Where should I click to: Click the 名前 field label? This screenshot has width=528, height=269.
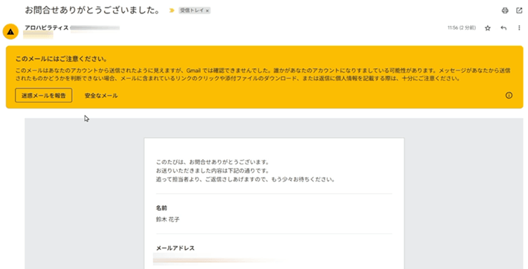point(161,208)
